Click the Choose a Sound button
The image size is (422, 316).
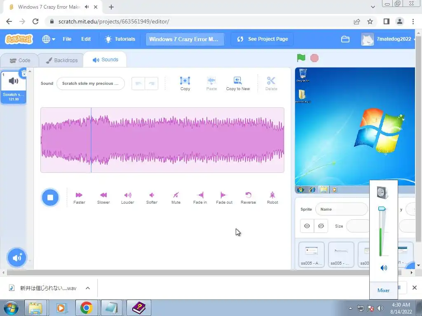[16, 258]
